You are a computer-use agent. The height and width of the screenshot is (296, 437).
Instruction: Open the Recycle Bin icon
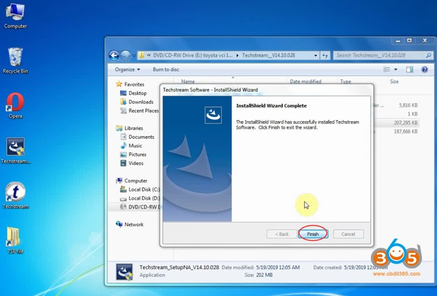click(16, 61)
